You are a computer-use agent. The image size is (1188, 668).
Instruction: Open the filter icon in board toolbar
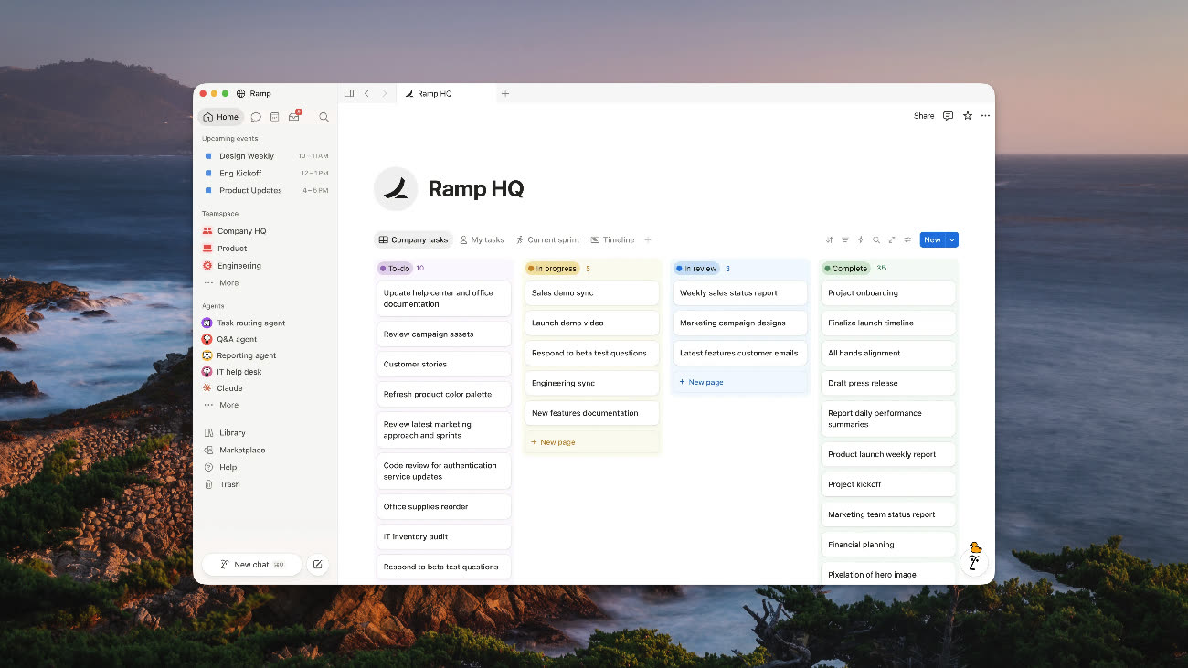coord(845,239)
